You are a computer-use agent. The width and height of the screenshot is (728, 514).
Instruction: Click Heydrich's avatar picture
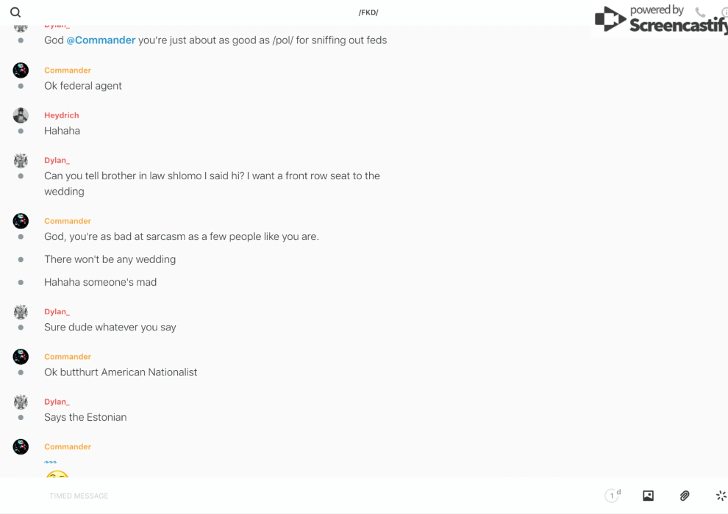point(21,115)
